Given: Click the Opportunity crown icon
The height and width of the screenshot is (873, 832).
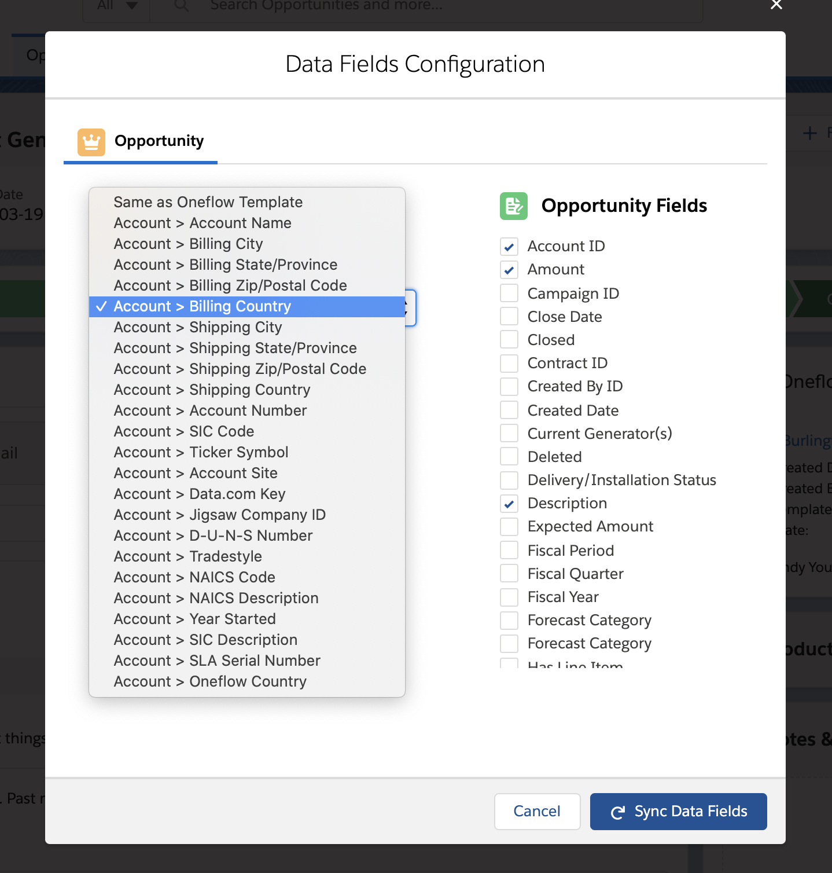Looking at the screenshot, I should (x=91, y=142).
